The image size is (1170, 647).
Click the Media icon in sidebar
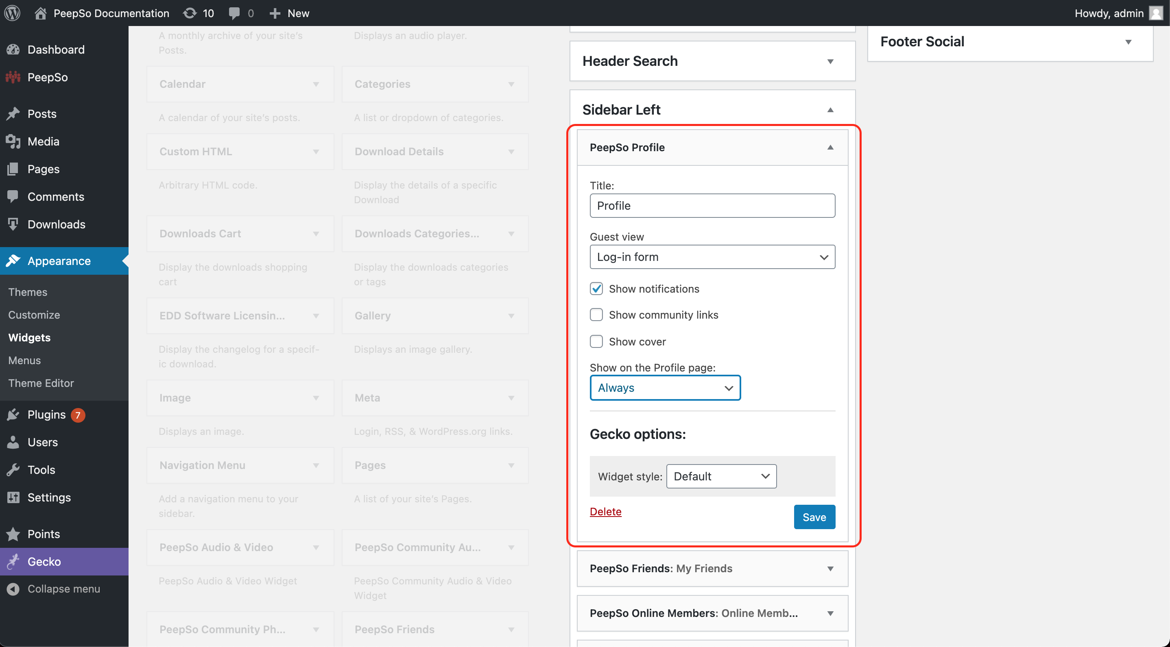[x=13, y=141]
